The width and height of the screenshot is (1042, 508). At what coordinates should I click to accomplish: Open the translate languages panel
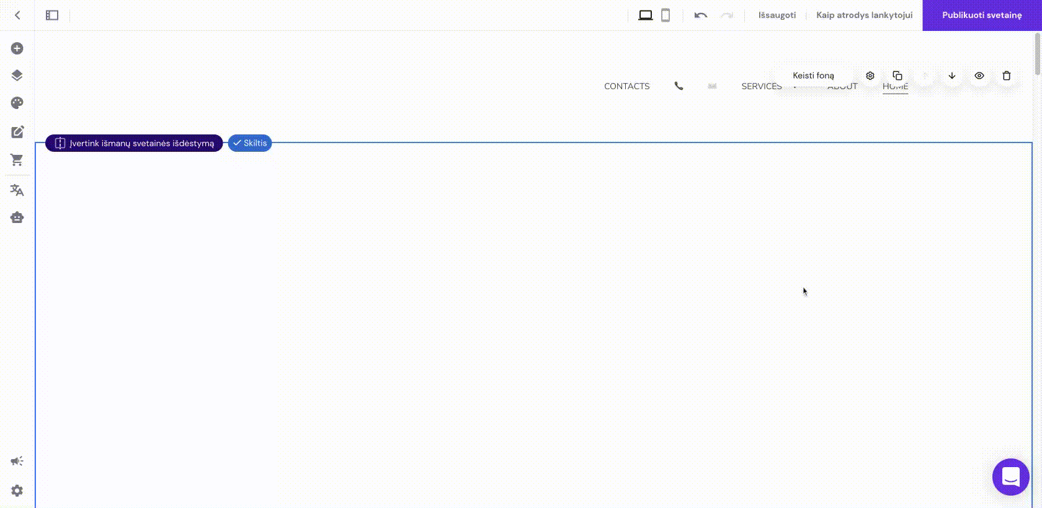click(x=17, y=190)
